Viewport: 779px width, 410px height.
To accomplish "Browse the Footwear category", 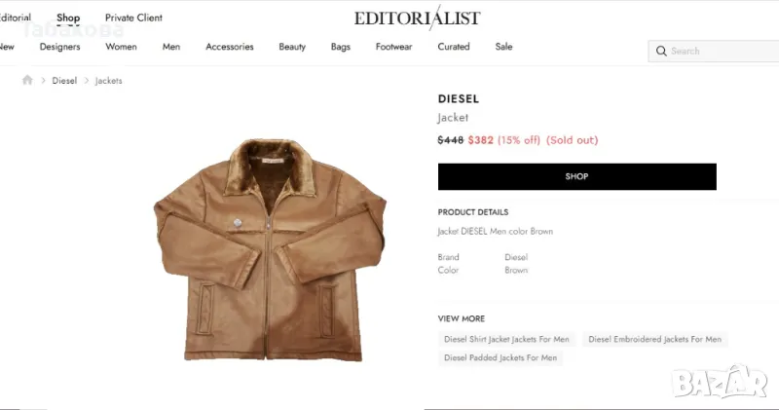I will (x=393, y=47).
